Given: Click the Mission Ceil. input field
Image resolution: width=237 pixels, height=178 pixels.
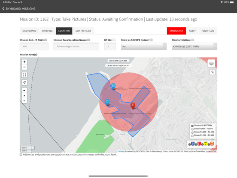Looking at the screenshot, I should pyautogui.click(x=34, y=46).
